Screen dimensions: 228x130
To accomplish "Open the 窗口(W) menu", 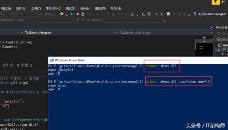I will coord(100,9).
